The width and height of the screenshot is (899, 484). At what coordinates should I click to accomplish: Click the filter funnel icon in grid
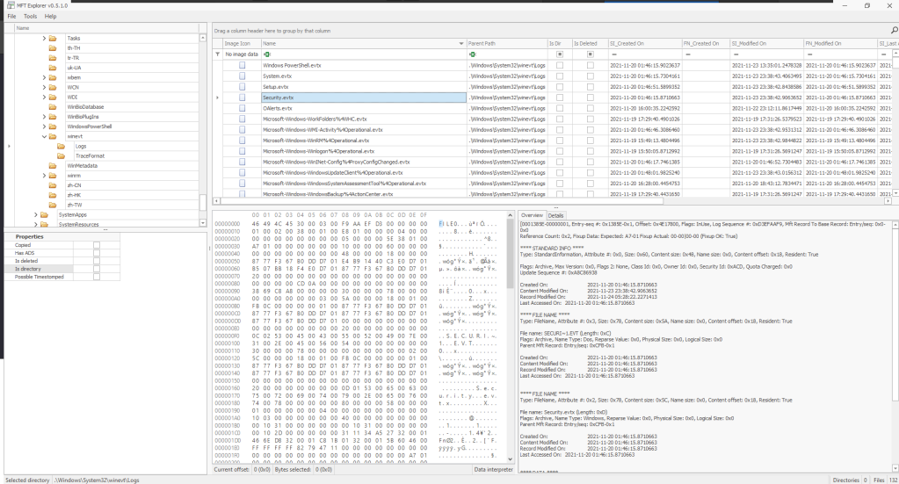point(219,54)
